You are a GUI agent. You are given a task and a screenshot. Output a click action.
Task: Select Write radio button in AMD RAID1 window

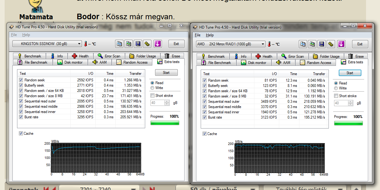(336, 88)
